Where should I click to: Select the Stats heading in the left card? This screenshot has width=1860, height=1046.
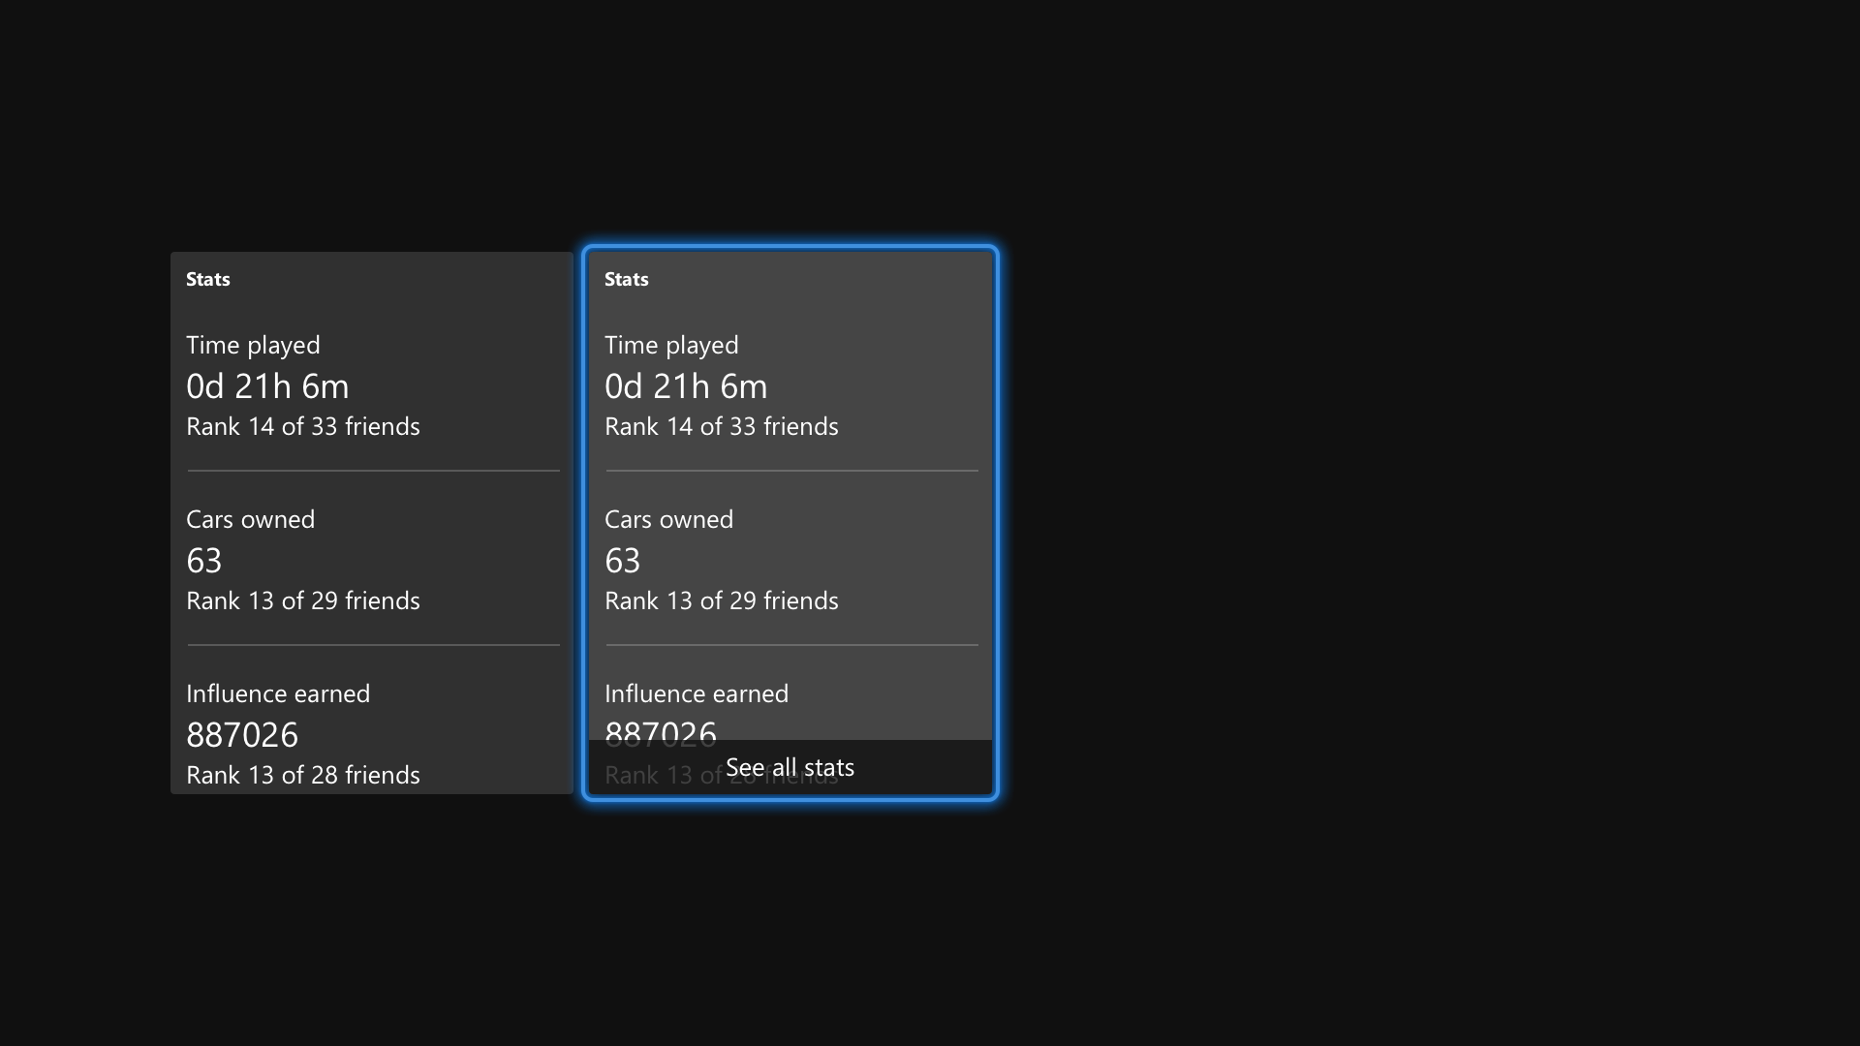(x=207, y=280)
